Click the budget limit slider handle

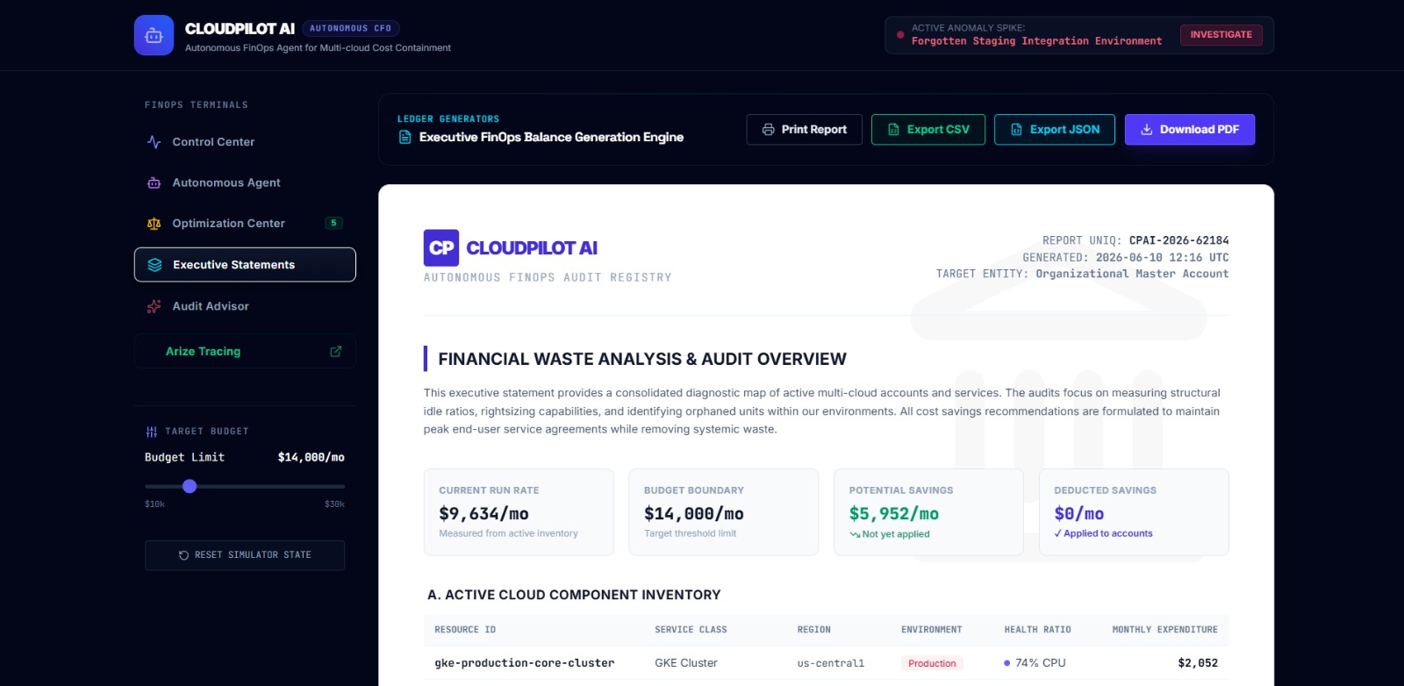pyautogui.click(x=190, y=486)
